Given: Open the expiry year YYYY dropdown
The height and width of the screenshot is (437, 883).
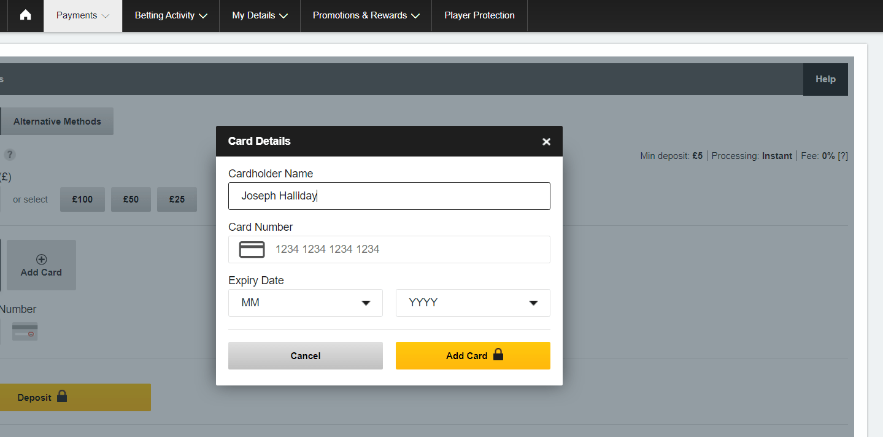Looking at the screenshot, I should (x=472, y=303).
